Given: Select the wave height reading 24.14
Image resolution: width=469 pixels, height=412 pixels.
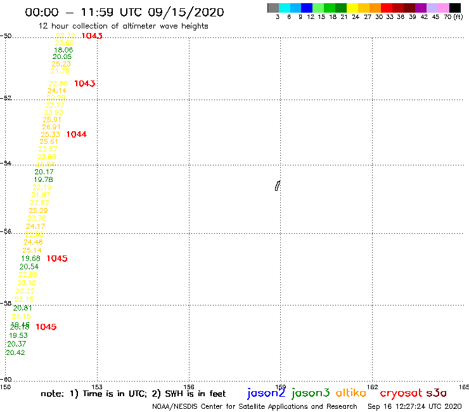Looking at the screenshot, I should click(x=57, y=91).
